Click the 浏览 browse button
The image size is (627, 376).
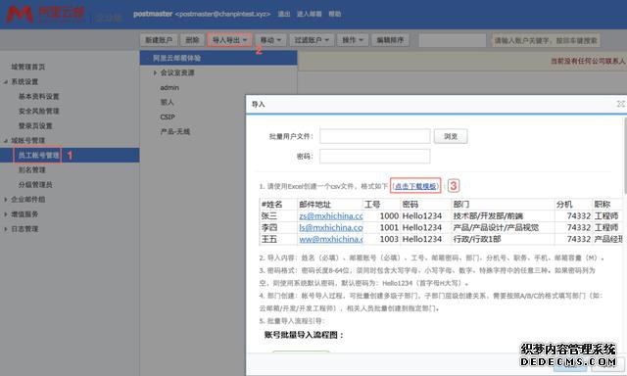click(451, 136)
